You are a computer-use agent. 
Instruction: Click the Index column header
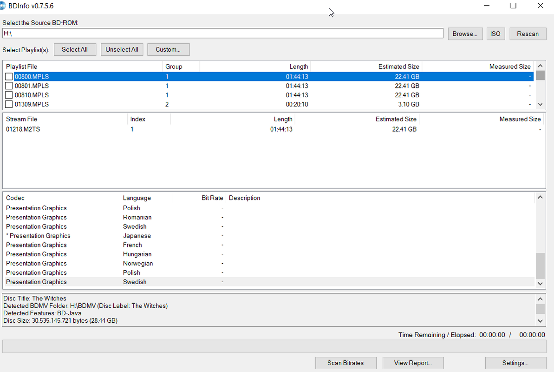coord(149,120)
